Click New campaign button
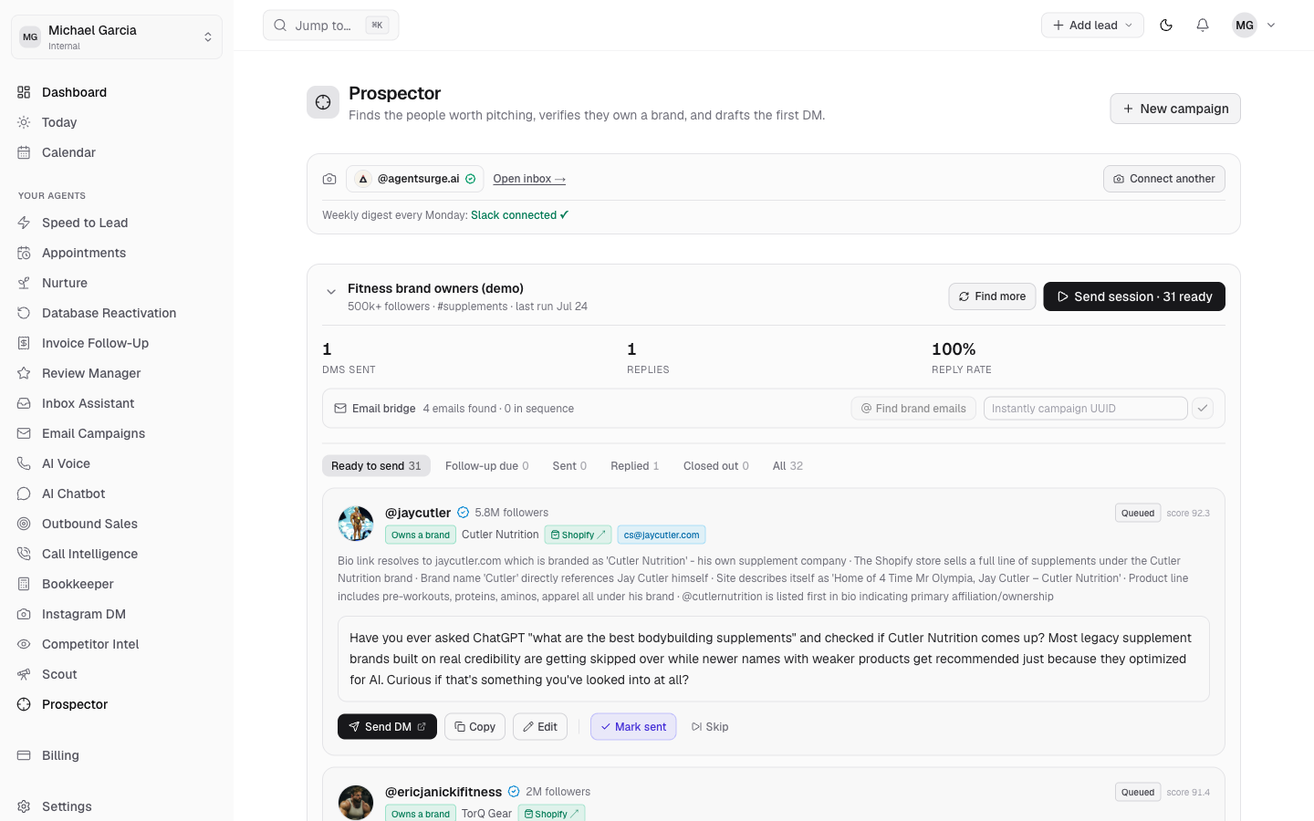Screen dimensions: 1314x821 [1175, 109]
